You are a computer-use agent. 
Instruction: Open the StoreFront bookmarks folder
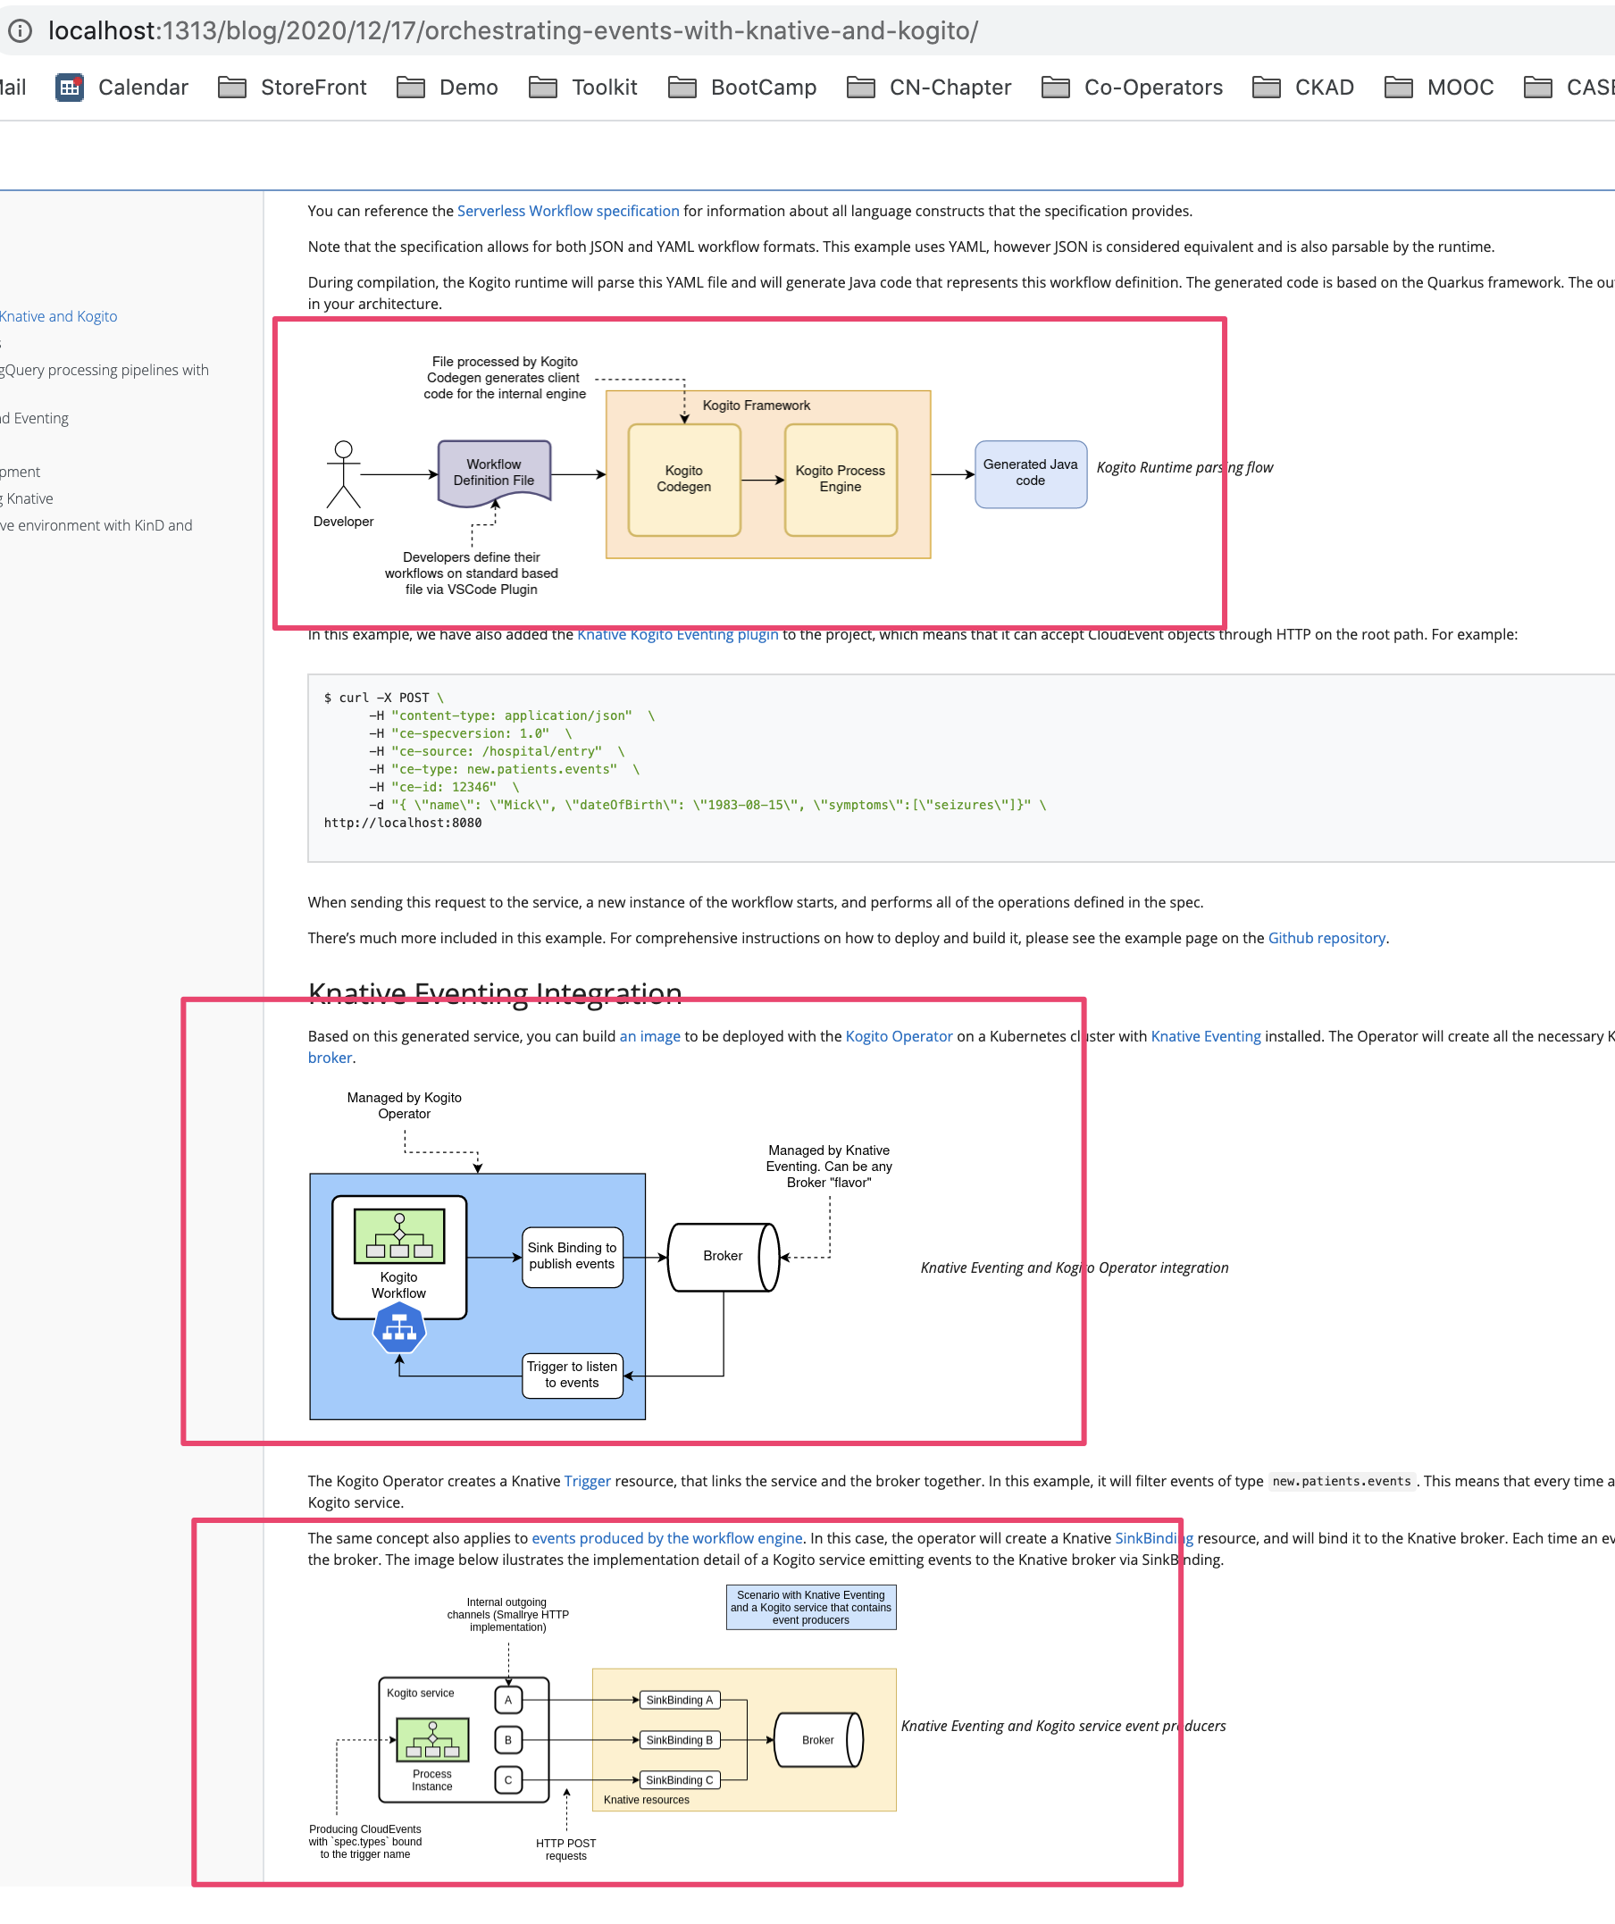pos(292,87)
